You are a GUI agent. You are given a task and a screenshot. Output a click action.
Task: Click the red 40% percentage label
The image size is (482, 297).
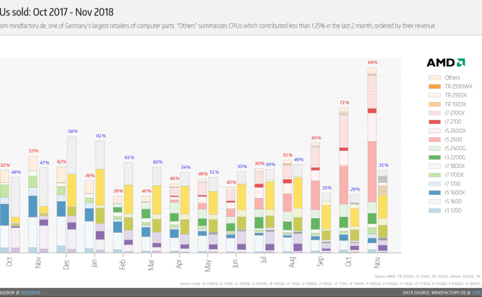[x=147, y=191]
